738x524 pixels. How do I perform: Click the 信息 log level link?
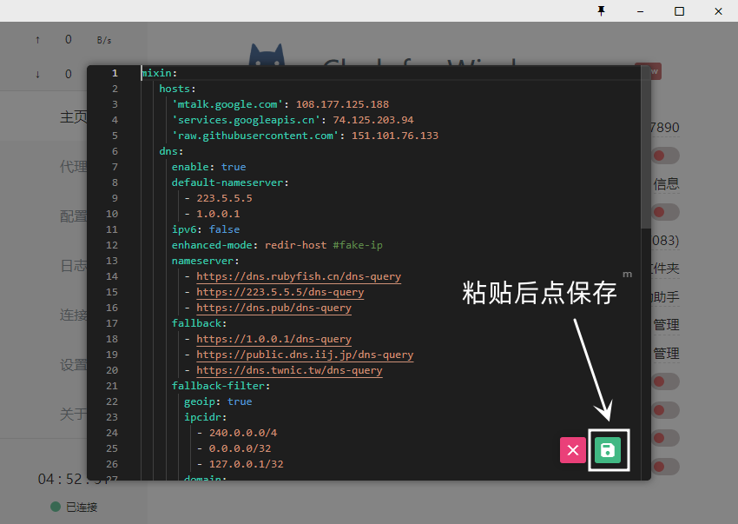point(666,183)
